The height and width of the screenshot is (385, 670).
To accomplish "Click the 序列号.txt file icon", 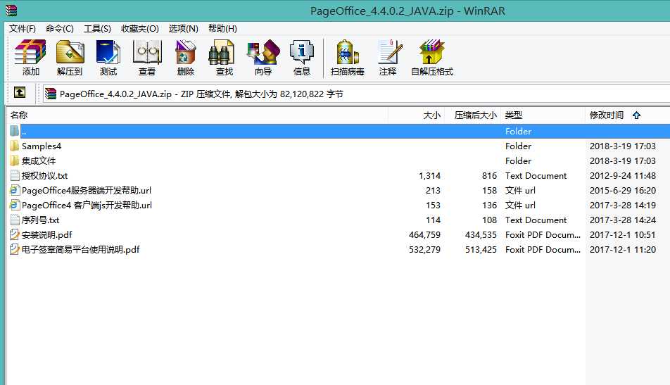I will click(x=15, y=220).
